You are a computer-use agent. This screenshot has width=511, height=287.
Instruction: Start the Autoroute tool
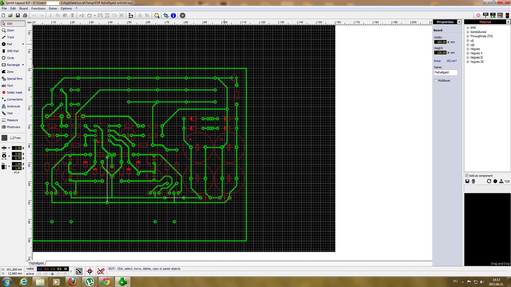[13, 106]
